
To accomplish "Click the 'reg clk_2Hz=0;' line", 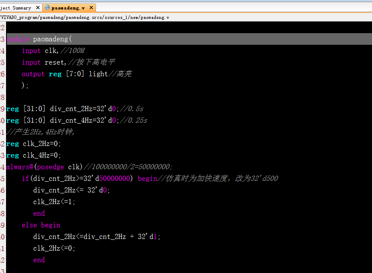I will [34, 143].
